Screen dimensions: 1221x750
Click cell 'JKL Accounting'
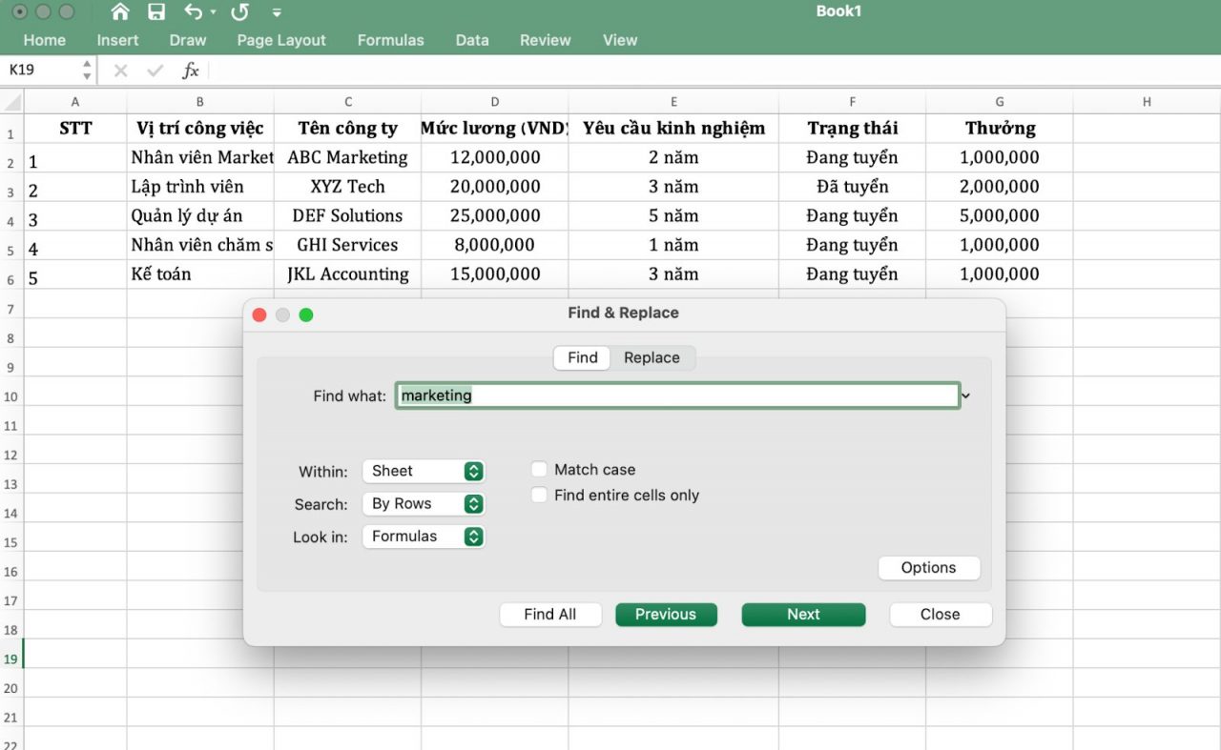tap(347, 274)
